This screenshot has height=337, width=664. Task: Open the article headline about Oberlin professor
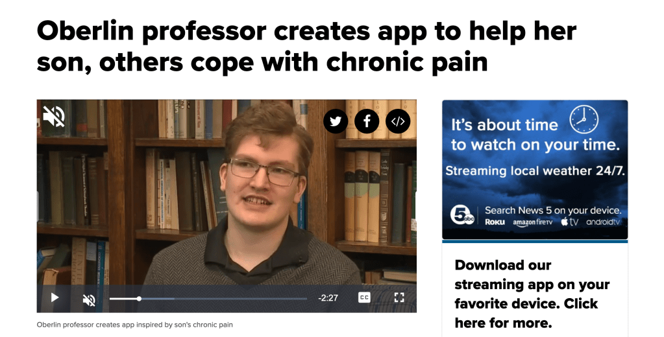(306, 47)
